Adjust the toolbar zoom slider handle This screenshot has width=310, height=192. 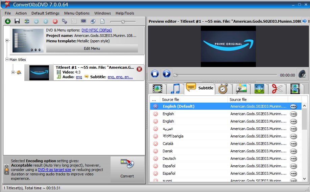(123, 22)
